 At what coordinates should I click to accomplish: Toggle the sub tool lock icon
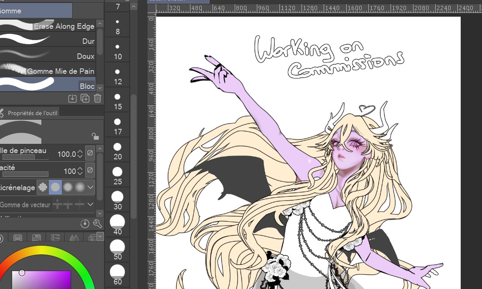point(95,136)
